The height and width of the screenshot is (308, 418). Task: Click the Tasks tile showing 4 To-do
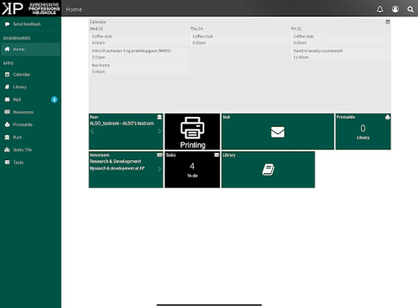pos(192,169)
